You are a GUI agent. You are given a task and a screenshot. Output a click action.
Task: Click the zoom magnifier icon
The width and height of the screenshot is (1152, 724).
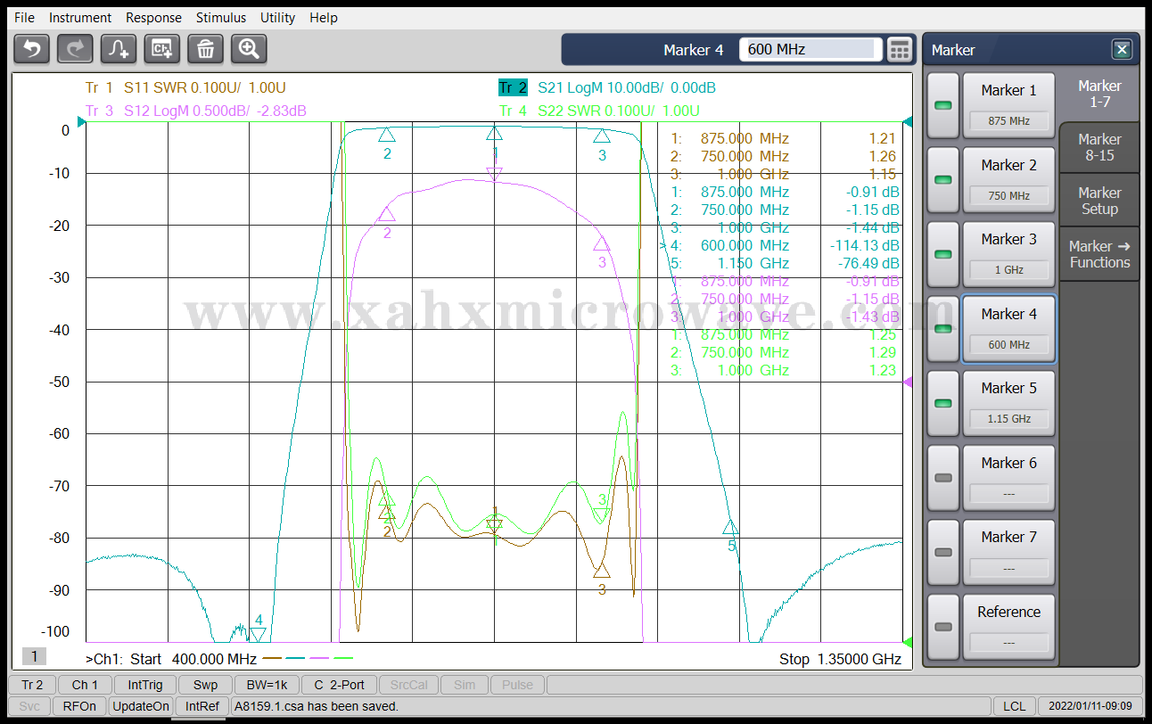249,49
